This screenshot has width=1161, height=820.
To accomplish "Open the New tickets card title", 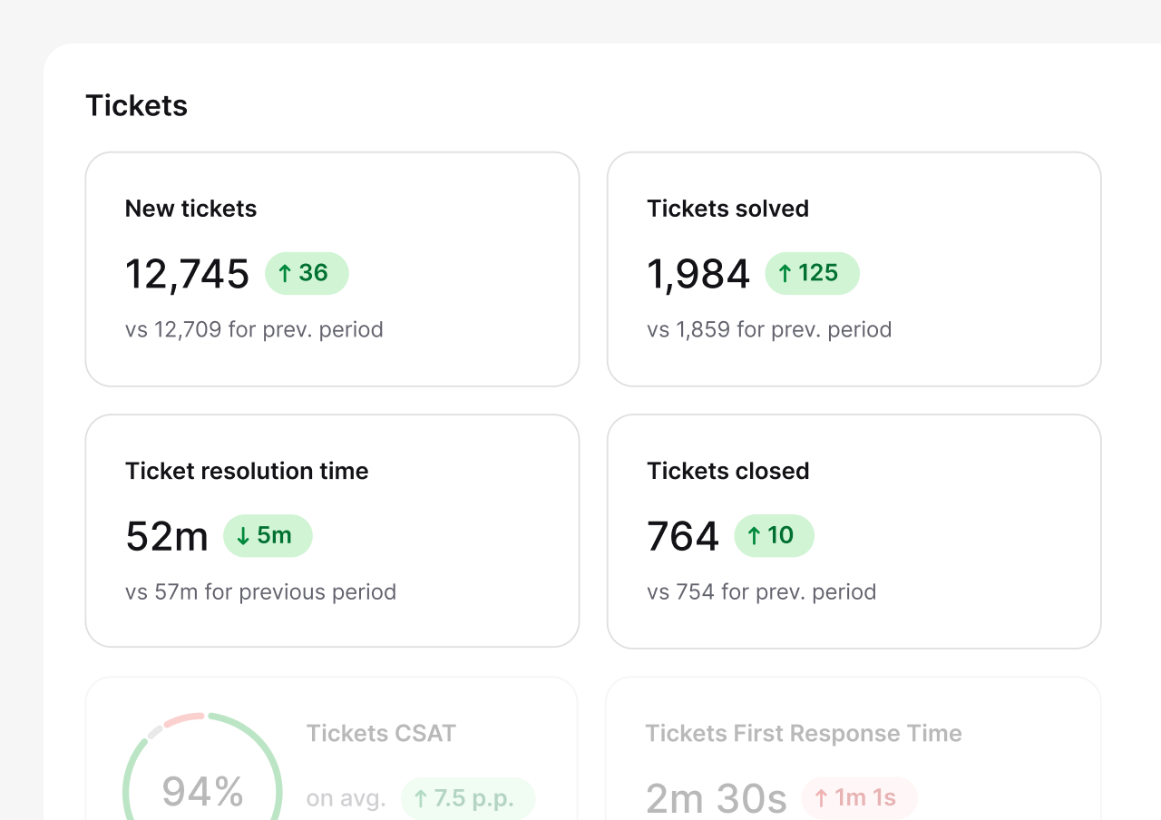I will coord(190,209).
